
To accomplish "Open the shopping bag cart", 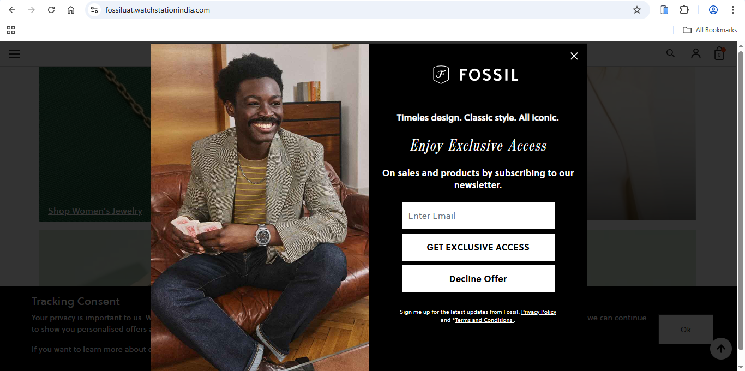I will [719, 53].
